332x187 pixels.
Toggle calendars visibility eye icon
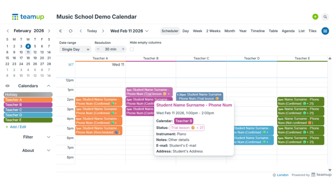[x=7, y=86]
